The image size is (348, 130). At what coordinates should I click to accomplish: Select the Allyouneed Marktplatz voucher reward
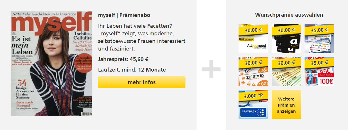[x=253, y=39]
